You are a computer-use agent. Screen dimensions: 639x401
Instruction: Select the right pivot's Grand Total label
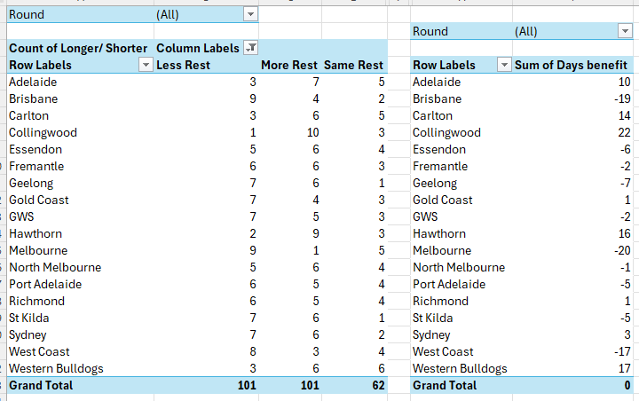[x=445, y=385]
